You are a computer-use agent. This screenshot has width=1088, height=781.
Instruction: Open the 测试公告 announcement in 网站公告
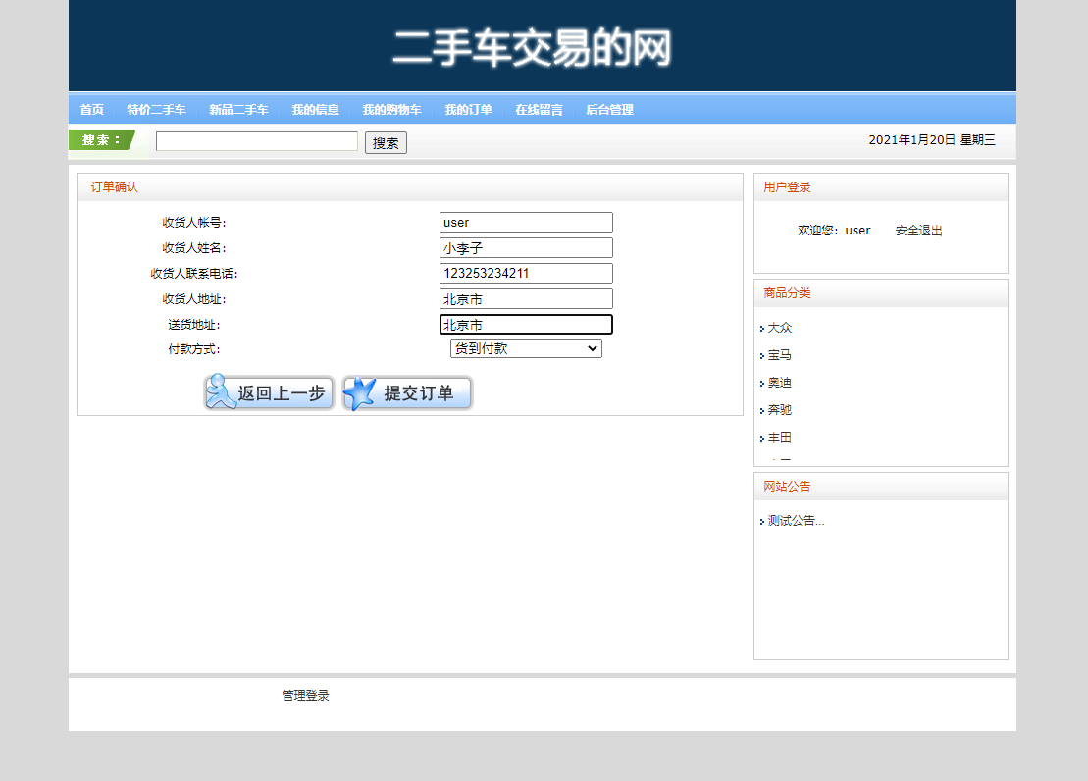[x=795, y=521]
